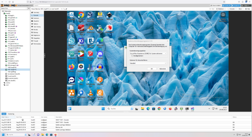This screenshot has height=137, width=252.
Task: Toggle the Verallgemeinern checkbox in Sysprep
Action: 132,56
